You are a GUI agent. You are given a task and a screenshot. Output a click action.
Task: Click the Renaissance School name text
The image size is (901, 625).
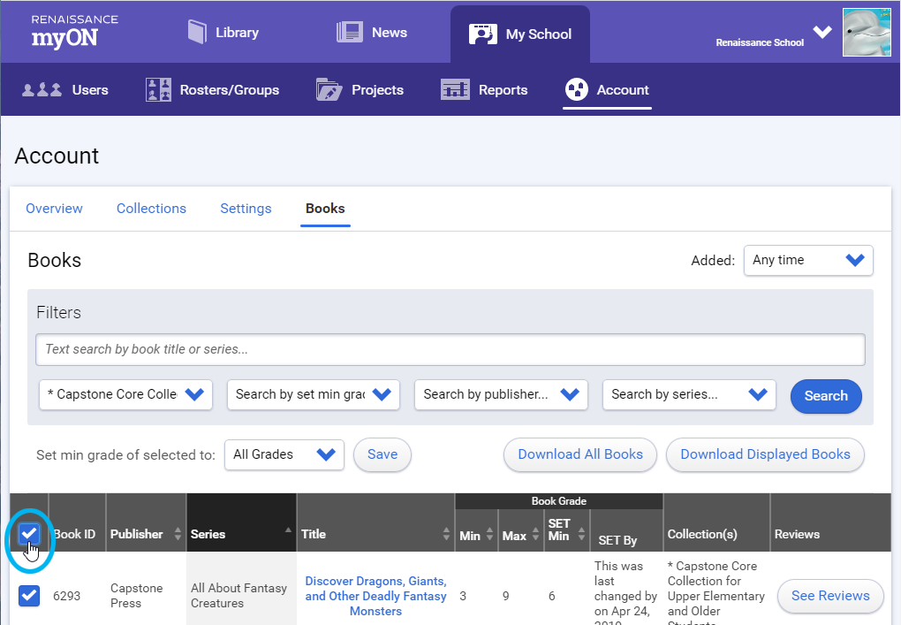coord(760,42)
